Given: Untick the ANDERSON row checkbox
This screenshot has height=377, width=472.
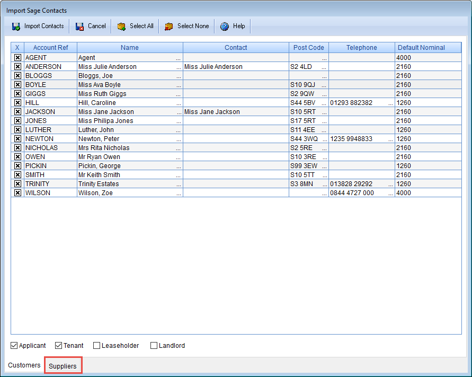Looking at the screenshot, I should (18, 67).
